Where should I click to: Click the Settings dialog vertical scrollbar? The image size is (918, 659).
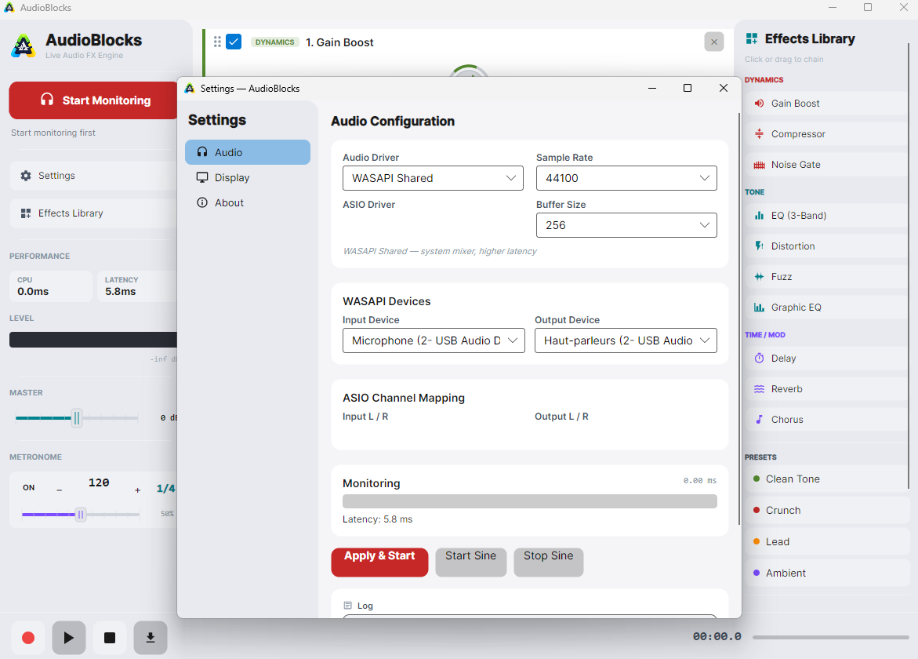[738, 319]
